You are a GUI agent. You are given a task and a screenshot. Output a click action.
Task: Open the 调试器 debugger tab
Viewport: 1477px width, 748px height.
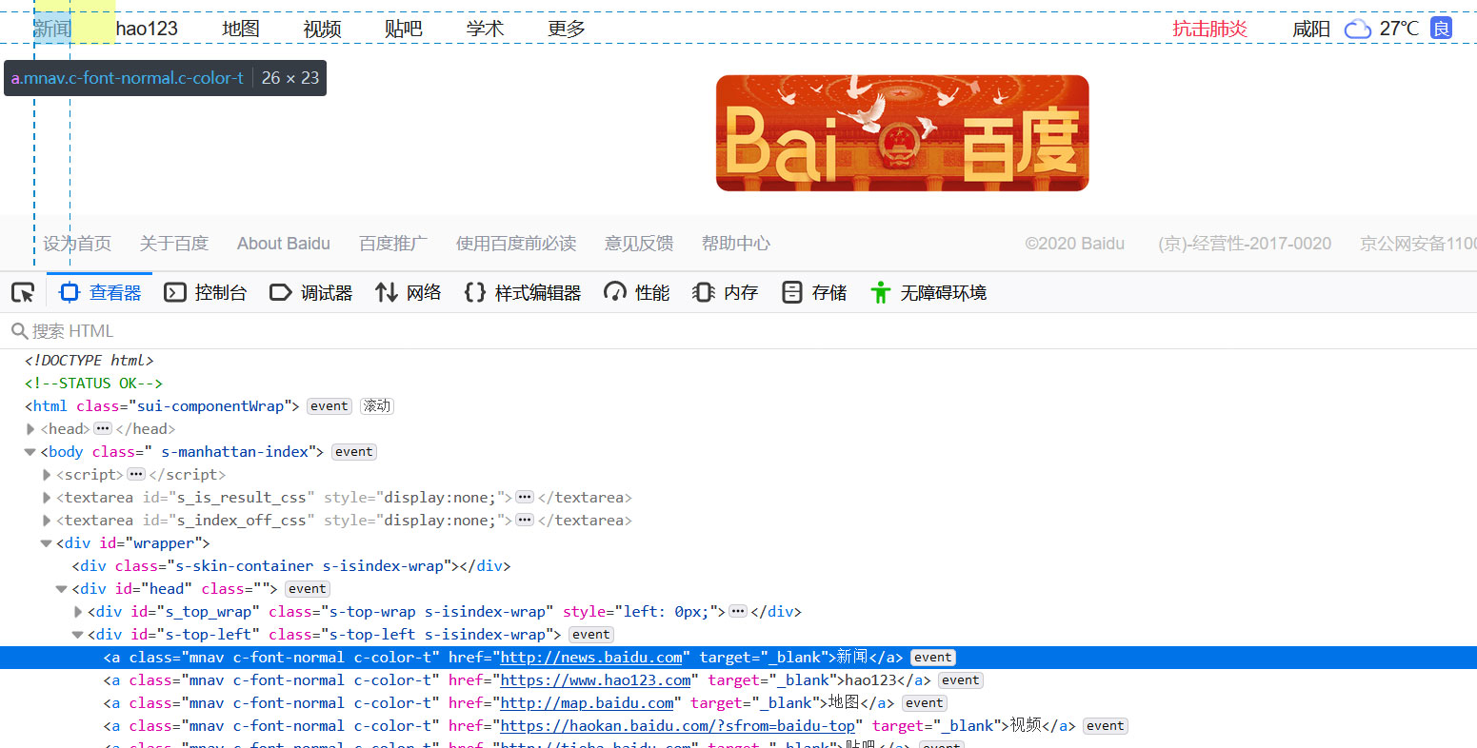coord(311,292)
